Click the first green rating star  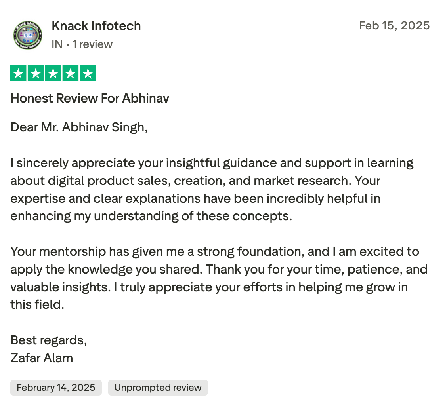pyautogui.click(x=18, y=74)
